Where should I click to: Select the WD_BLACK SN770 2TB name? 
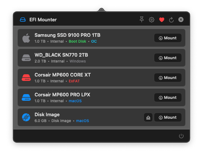(x=61, y=55)
